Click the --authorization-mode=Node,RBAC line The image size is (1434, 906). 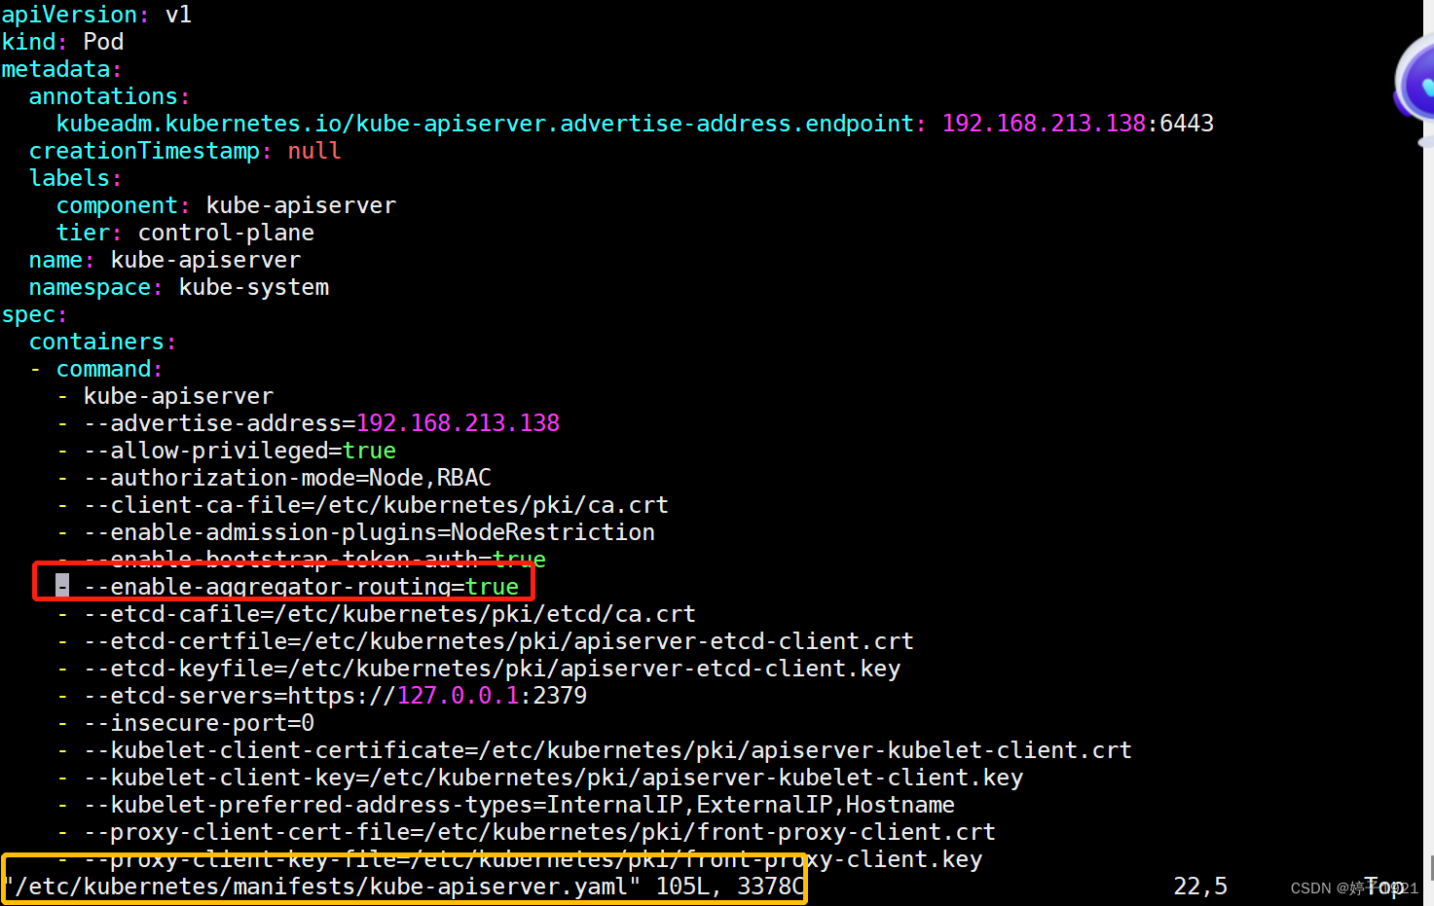287,477
